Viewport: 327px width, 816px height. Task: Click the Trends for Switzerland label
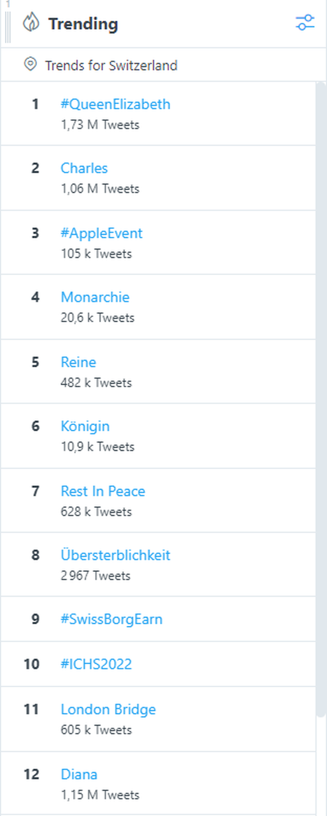click(111, 65)
